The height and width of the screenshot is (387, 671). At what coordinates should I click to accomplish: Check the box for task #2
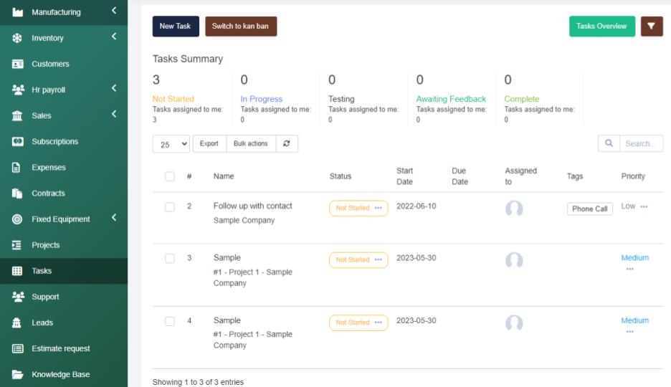pos(170,207)
